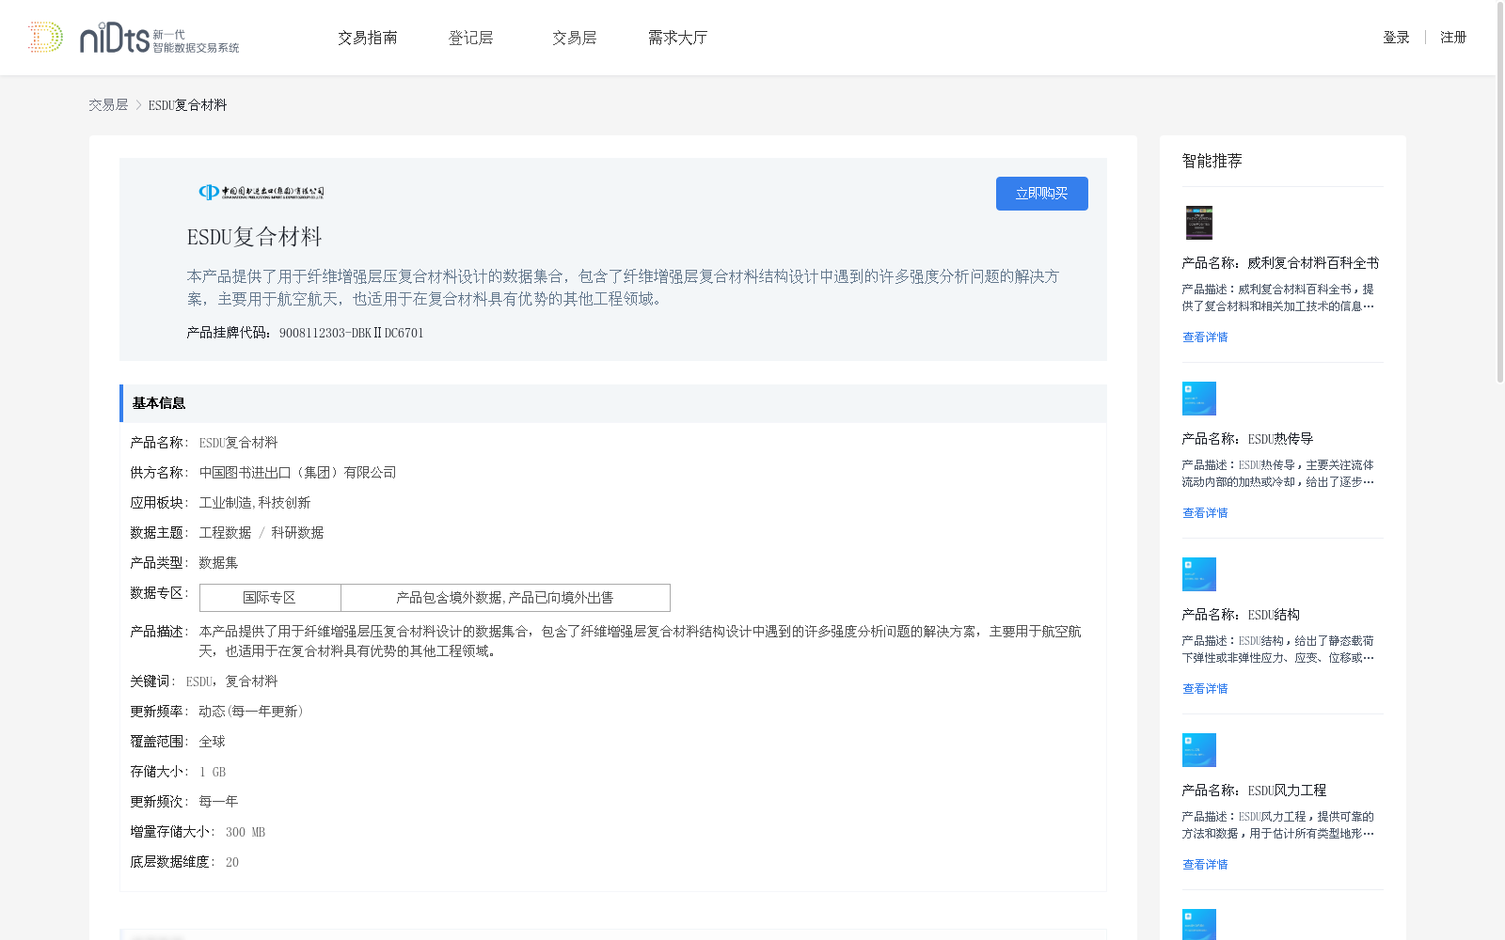1505x940 pixels.
Task: Click the 威利复合材料百科全书 product name text
Action: 1313,263
